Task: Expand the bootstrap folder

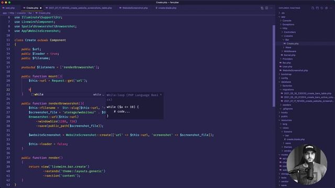Action: [286, 74]
